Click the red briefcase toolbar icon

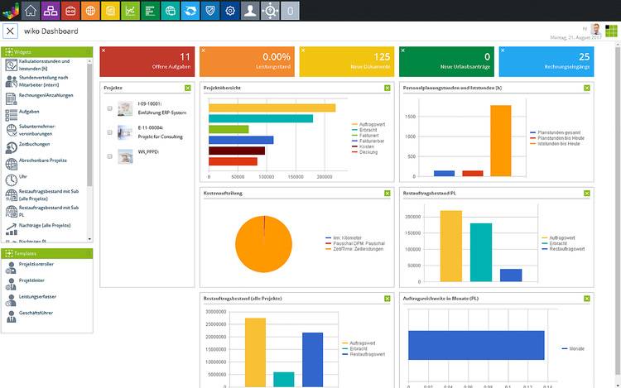(70, 10)
